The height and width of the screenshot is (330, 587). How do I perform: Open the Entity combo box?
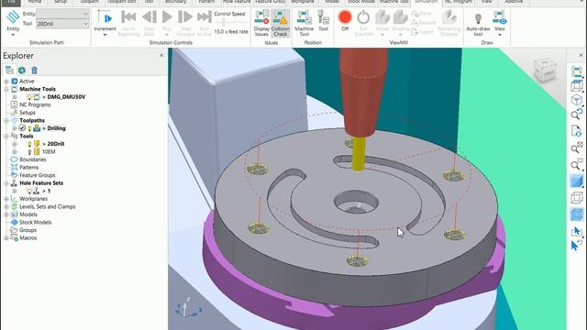[x=62, y=14]
